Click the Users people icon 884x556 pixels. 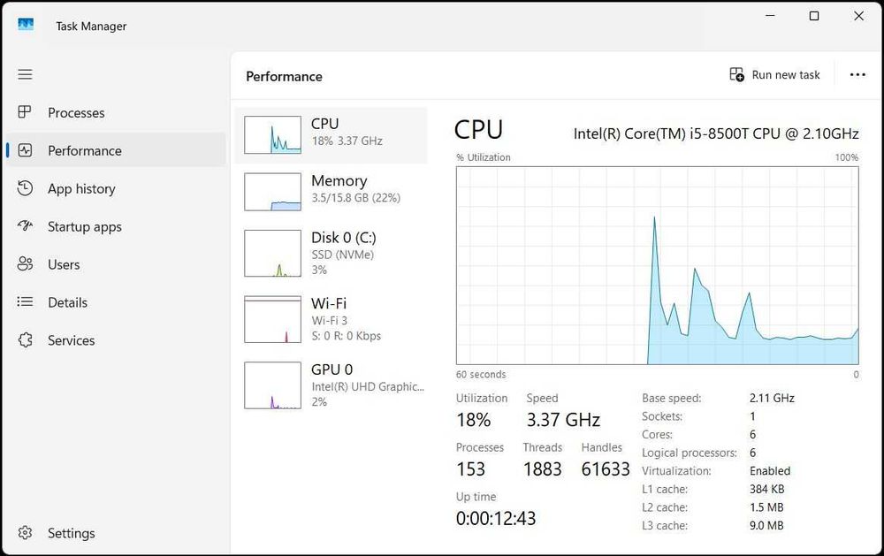[25, 264]
